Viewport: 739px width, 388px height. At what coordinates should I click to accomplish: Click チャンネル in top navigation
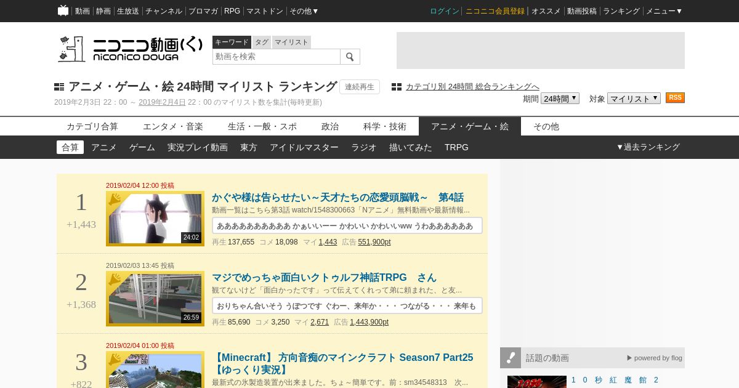point(164,11)
